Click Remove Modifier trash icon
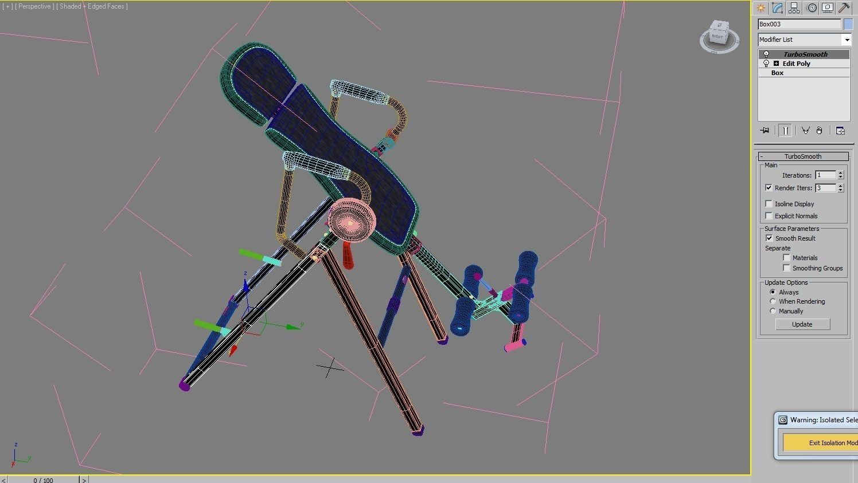Screen dimensions: 858x483 (x=819, y=131)
